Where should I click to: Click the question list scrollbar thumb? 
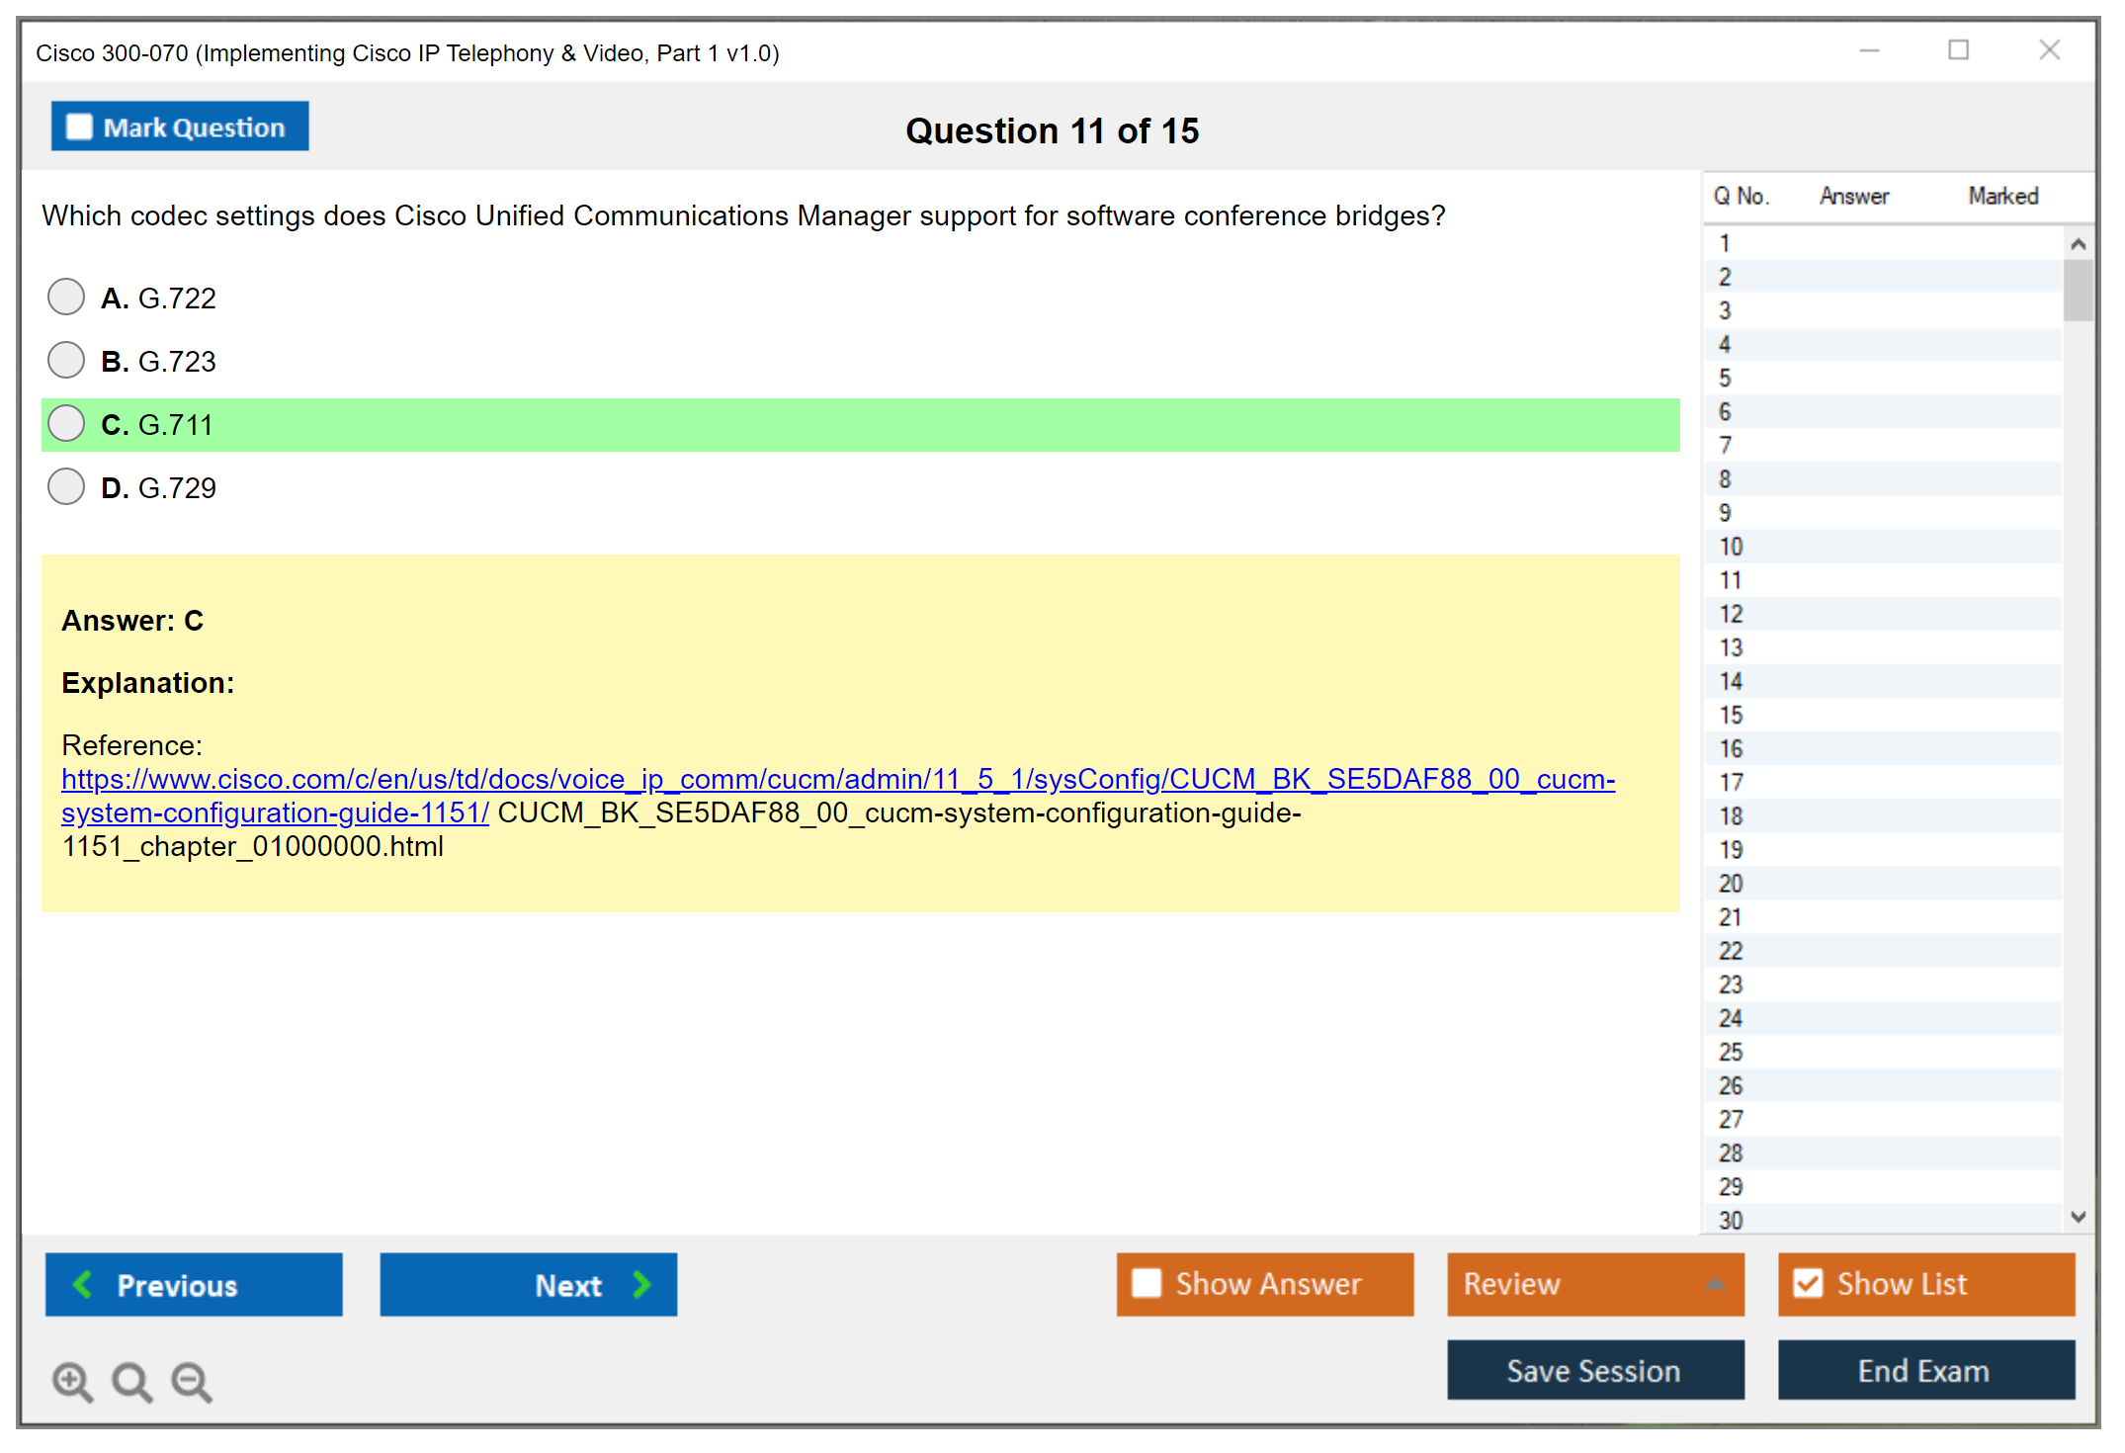2078,290
